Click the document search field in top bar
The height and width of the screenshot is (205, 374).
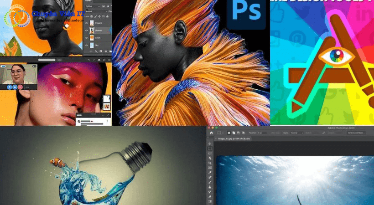47,60
